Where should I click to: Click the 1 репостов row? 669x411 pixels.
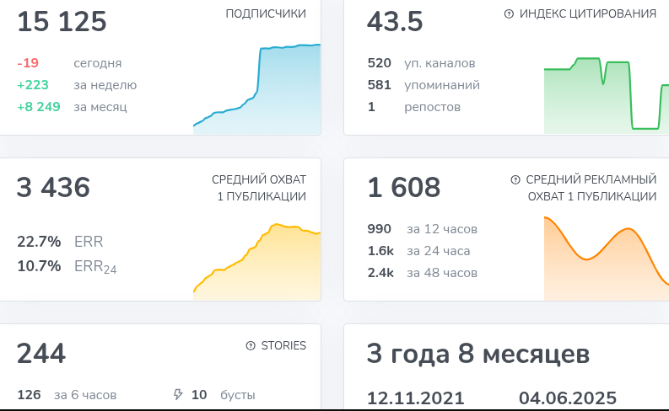click(x=414, y=106)
